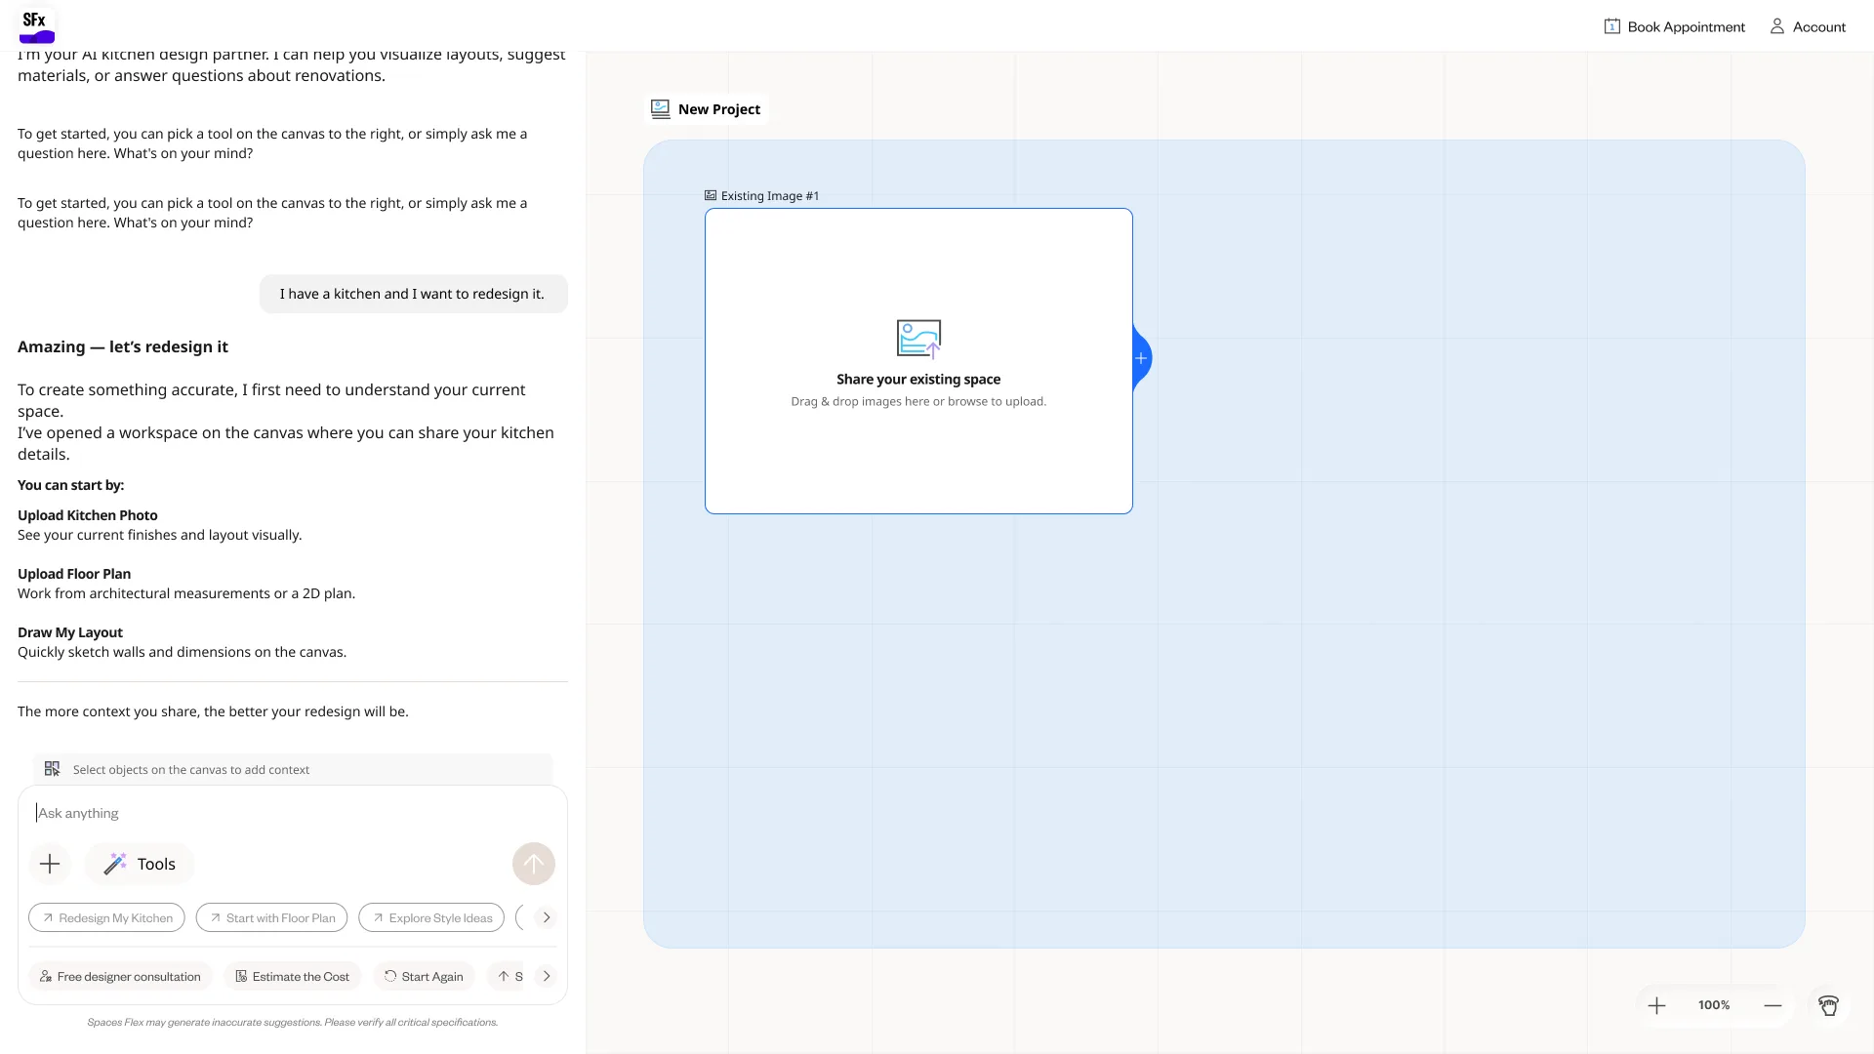Click Start Again to reset chat
This screenshot has width=1874, height=1054.
click(x=424, y=976)
